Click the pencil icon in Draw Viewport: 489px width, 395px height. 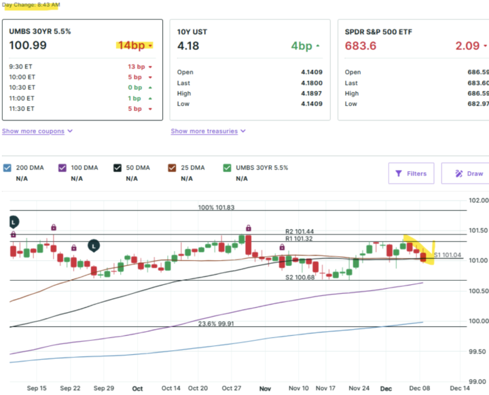point(458,173)
